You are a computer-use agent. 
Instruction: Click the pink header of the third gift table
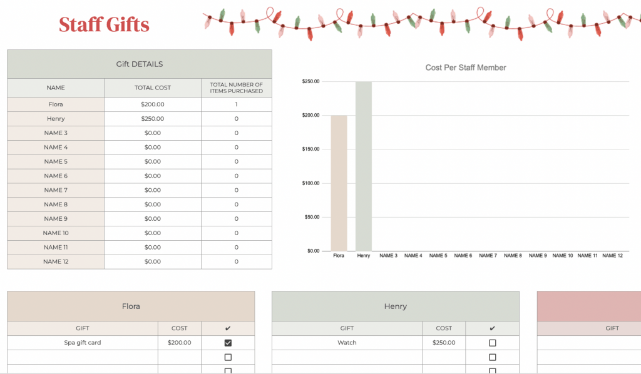(x=588, y=306)
